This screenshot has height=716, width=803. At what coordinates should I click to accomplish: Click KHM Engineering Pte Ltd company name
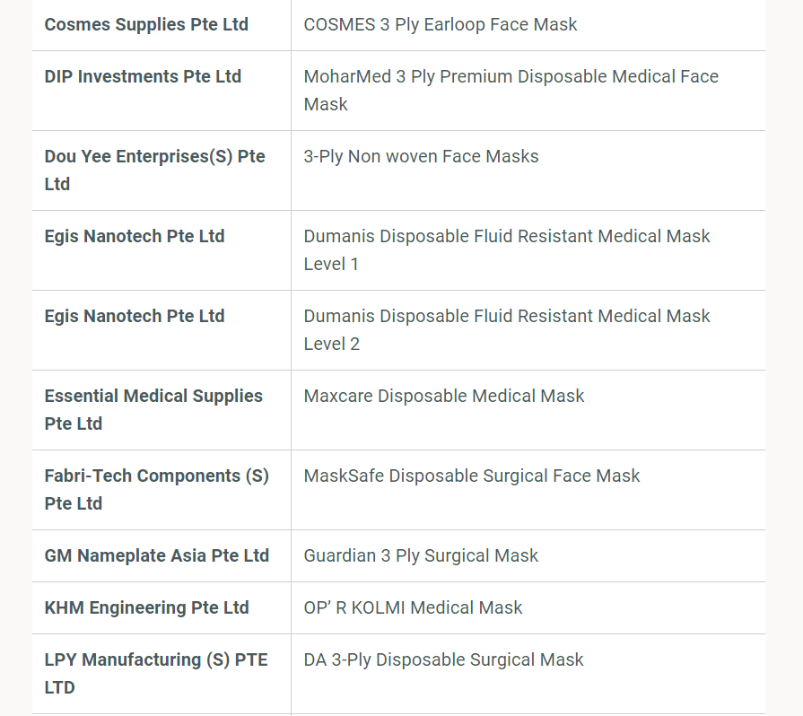[x=147, y=608]
